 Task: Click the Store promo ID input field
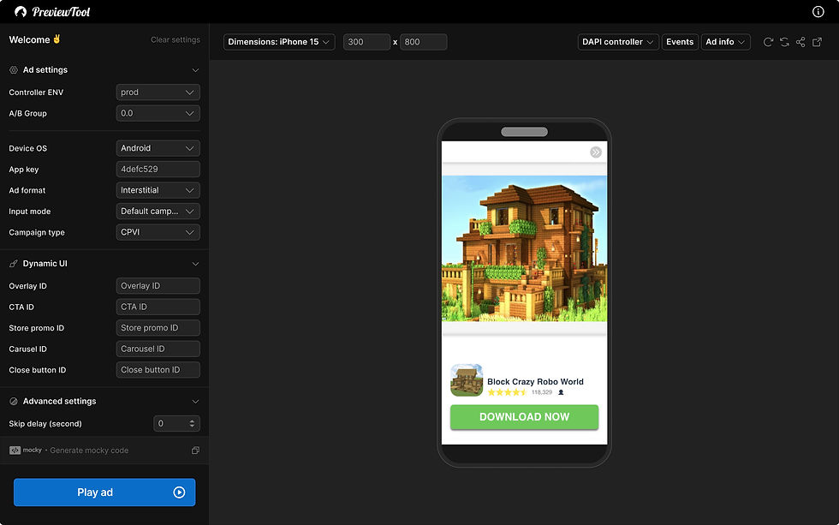(x=158, y=328)
